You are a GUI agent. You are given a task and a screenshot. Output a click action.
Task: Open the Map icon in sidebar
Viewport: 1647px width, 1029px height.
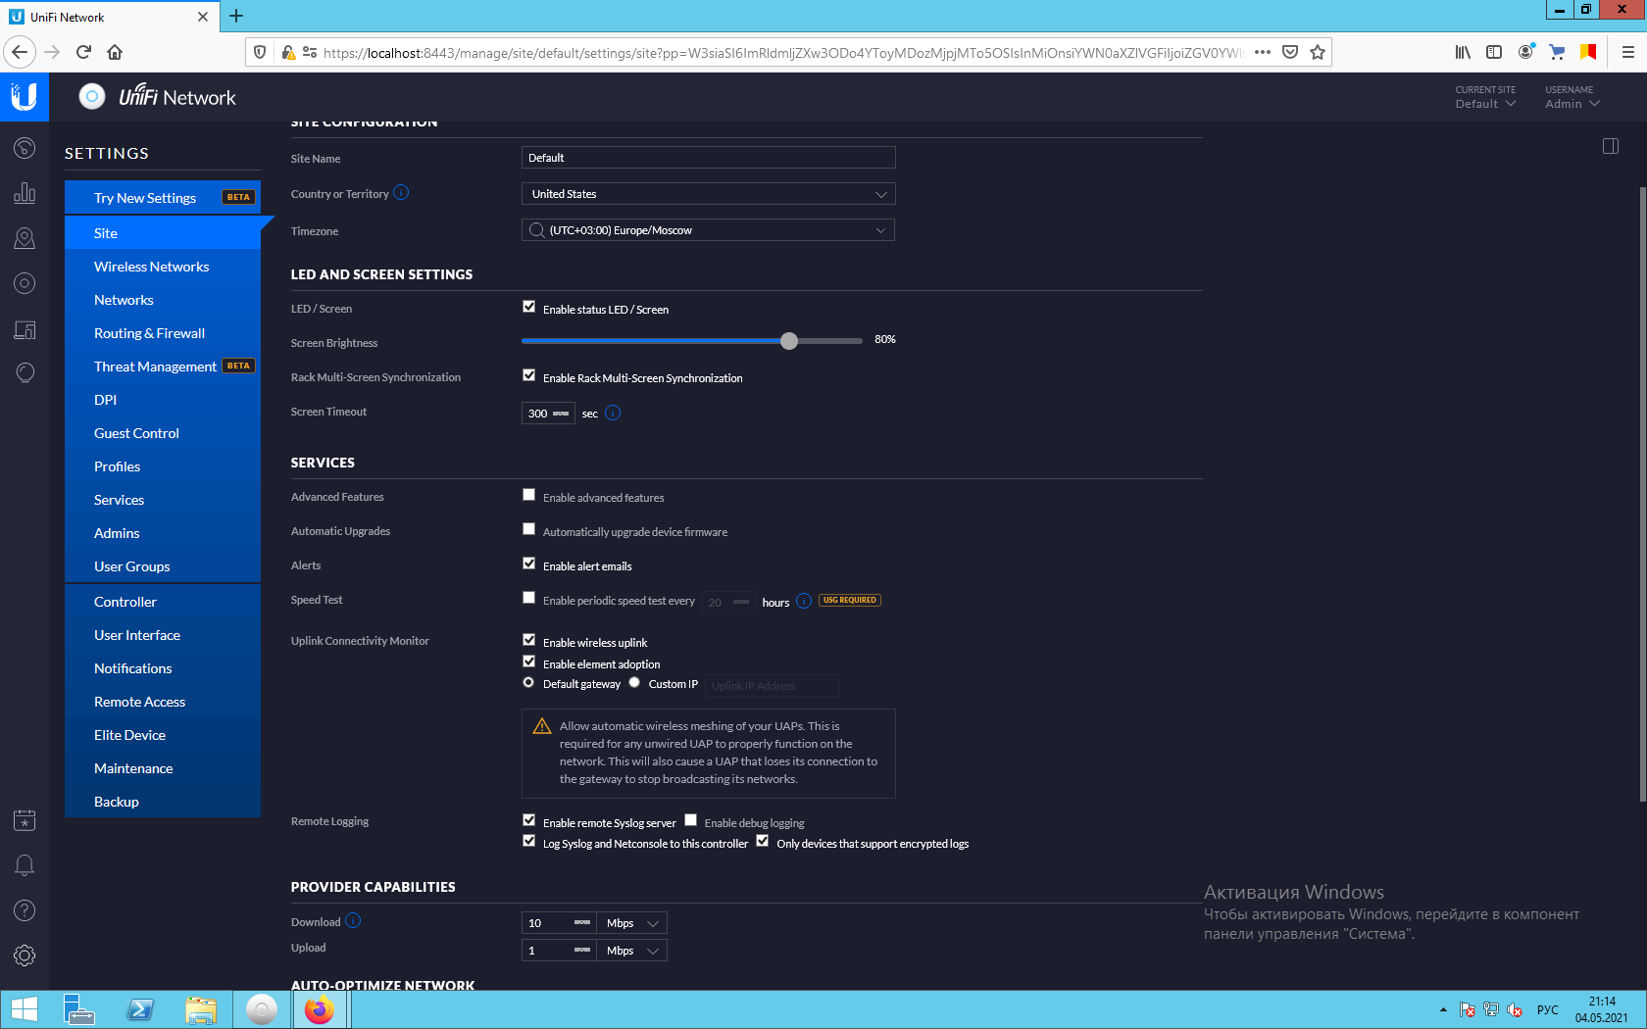tap(25, 238)
